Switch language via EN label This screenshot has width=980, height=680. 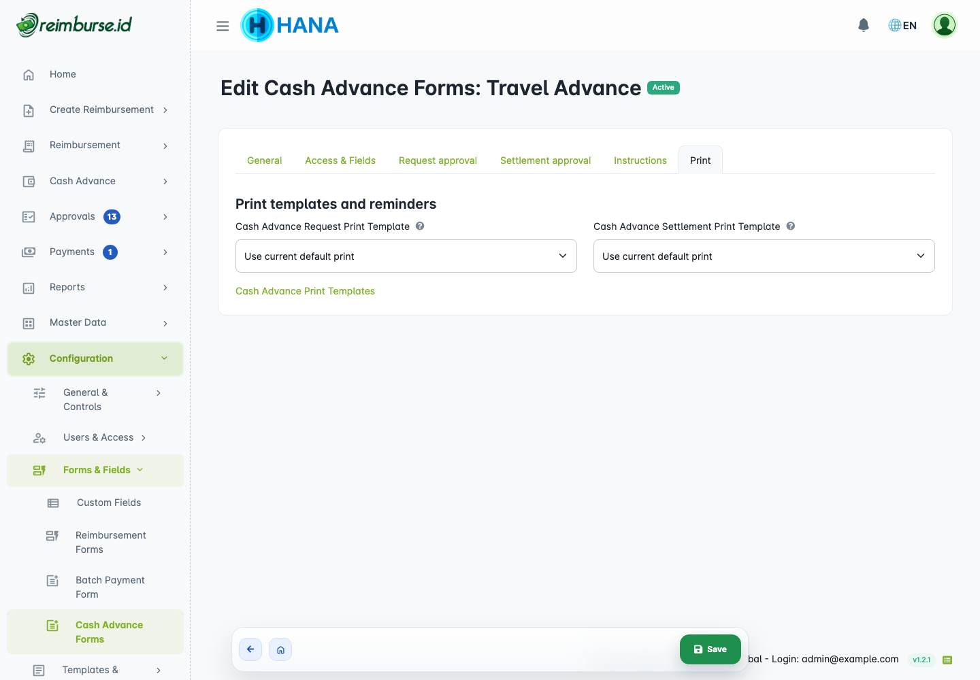pos(910,26)
